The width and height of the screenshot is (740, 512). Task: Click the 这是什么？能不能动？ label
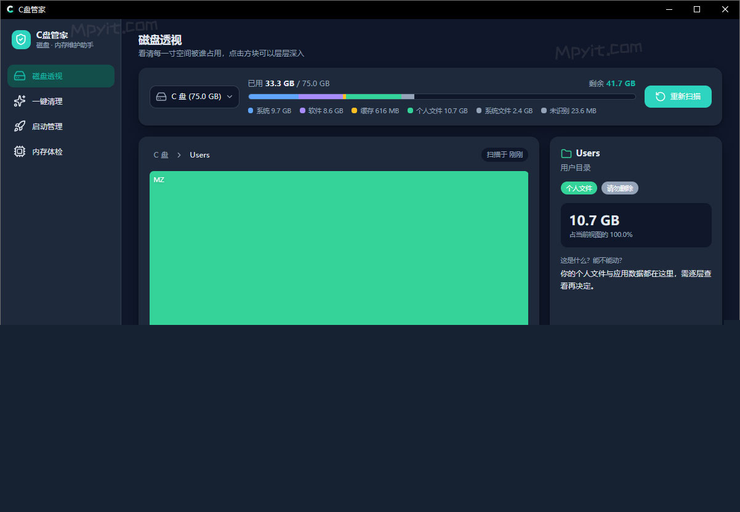pyautogui.click(x=591, y=260)
